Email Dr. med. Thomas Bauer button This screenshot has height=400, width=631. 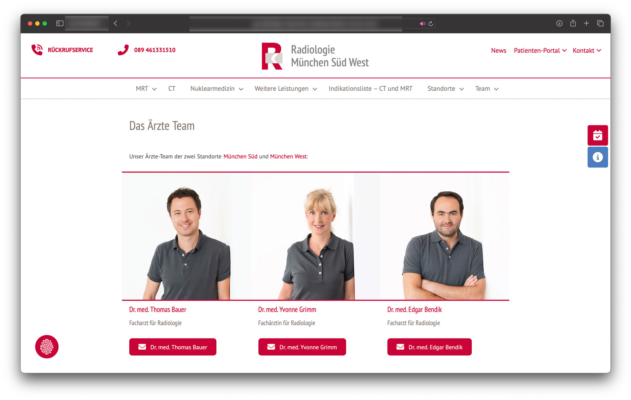point(173,347)
